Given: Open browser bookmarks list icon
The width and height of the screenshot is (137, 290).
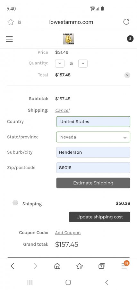Looking at the screenshot, I should tap(80, 266).
